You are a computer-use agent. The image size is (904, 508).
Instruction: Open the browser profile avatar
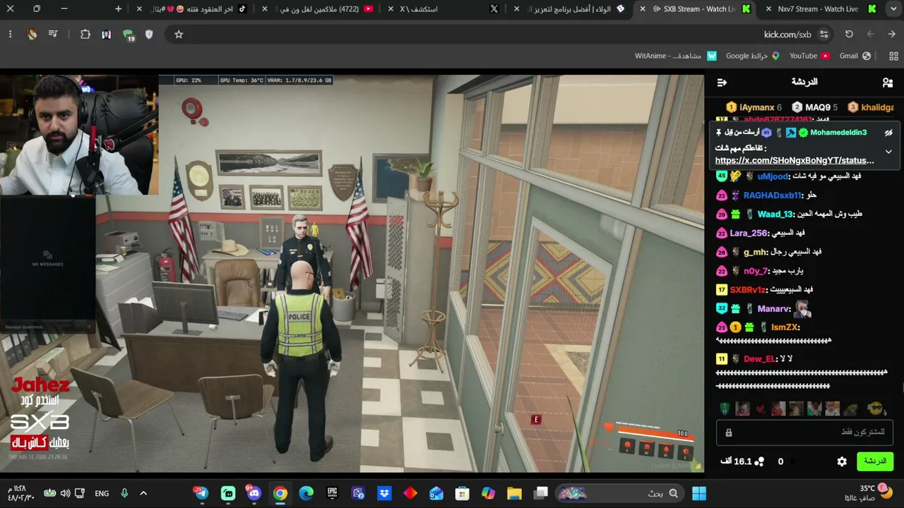[32, 35]
